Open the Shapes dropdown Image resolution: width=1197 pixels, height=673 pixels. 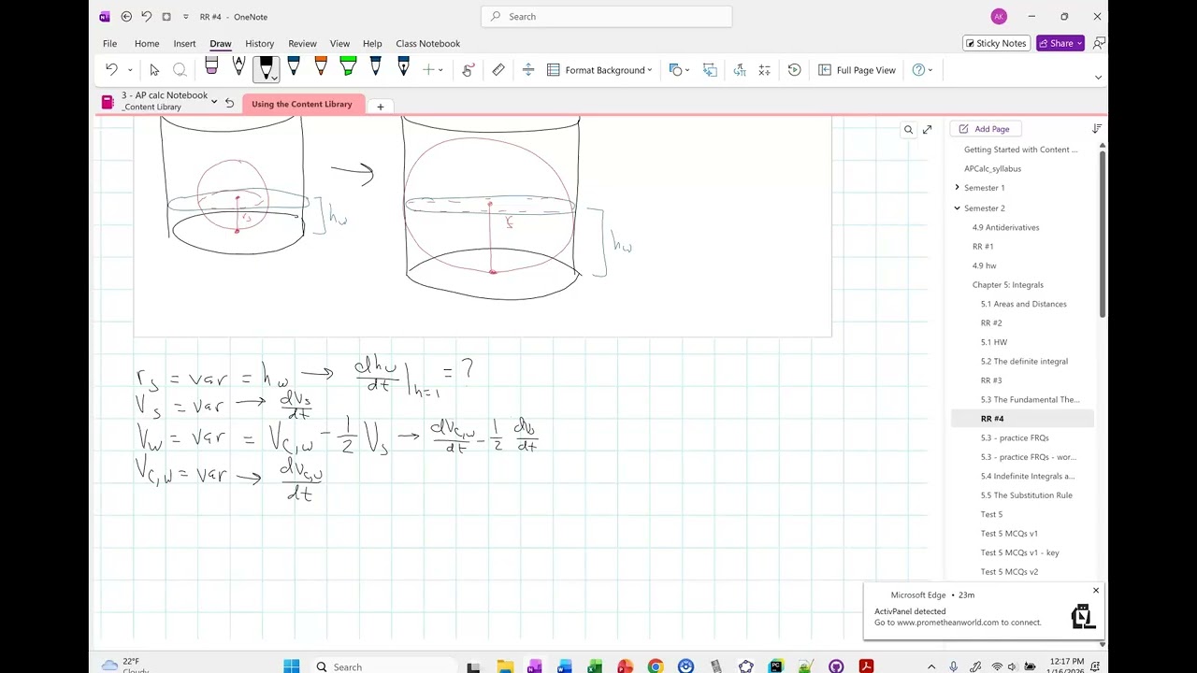click(679, 70)
